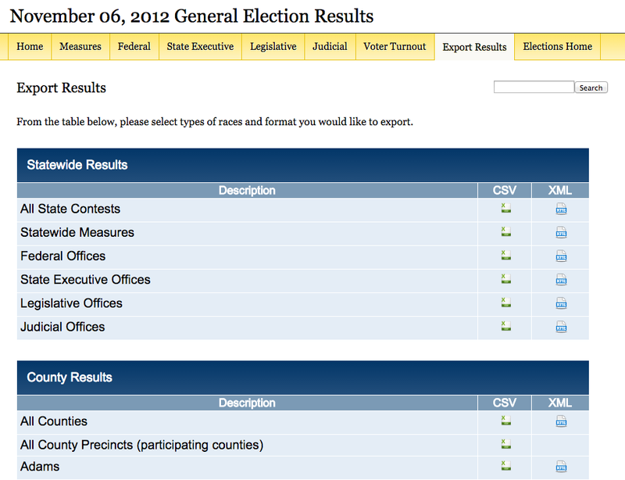Export All Counties results as CSV

tap(505, 421)
